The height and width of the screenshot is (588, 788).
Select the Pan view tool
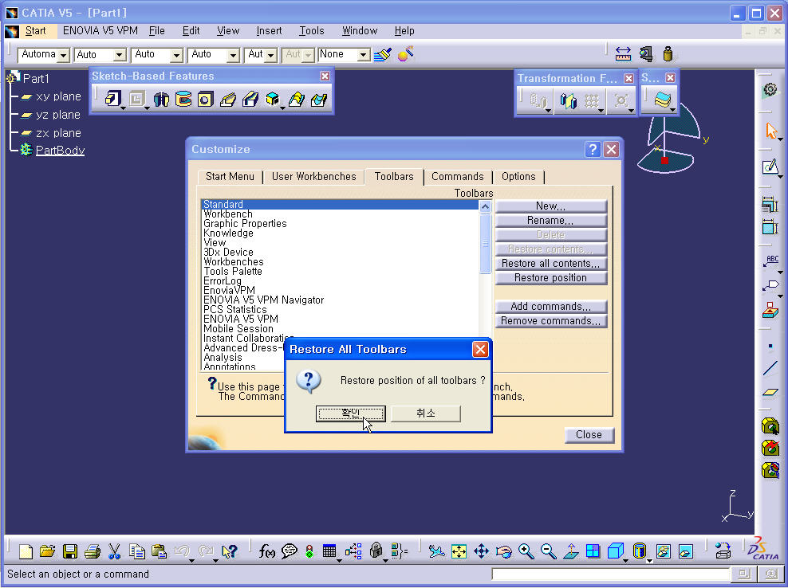click(x=481, y=551)
